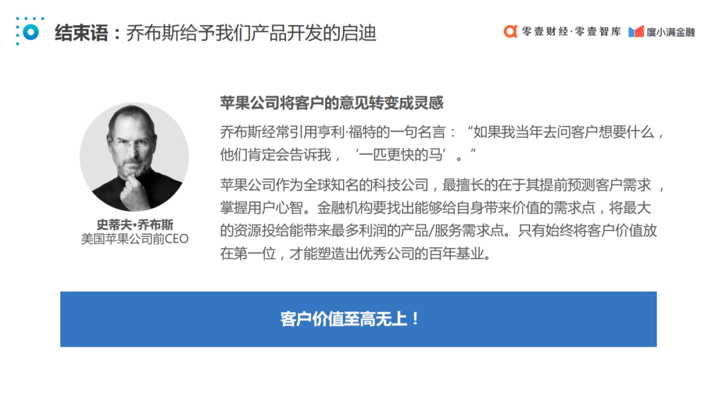715x403 pixels.
Task: Click the Henry Ford quote paragraph
Action: (x=442, y=143)
